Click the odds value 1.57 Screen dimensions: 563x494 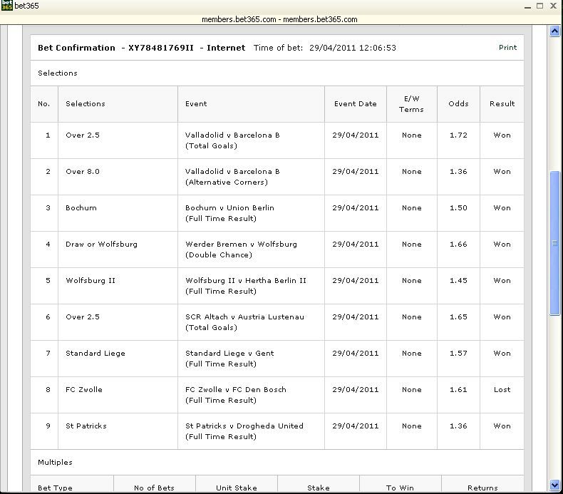tap(458, 353)
